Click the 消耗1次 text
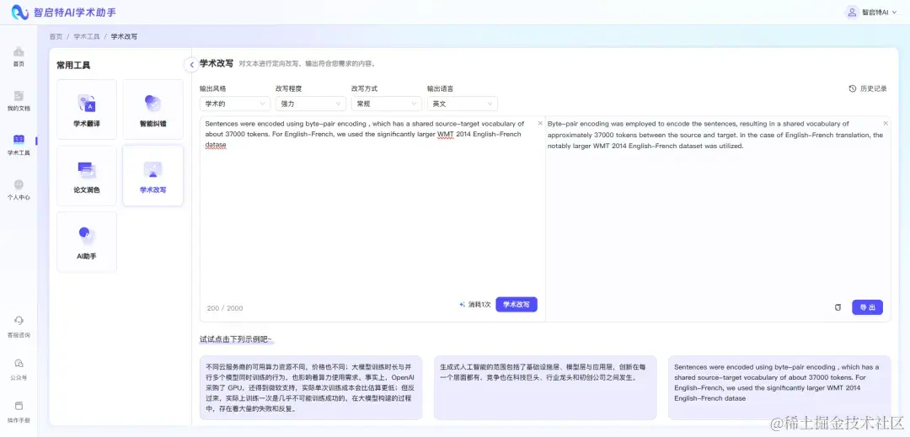 479,304
